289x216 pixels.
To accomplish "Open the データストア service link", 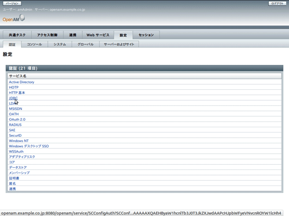I will 18,168.
